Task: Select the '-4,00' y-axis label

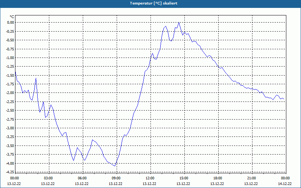Action: click(x=10, y=164)
